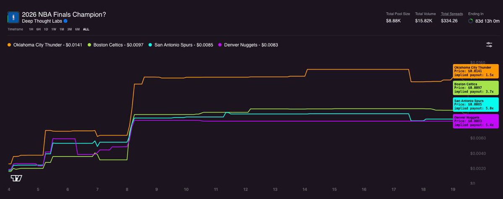
Task: Click the Total Pool Size value $8.88K
Action: coord(393,21)
